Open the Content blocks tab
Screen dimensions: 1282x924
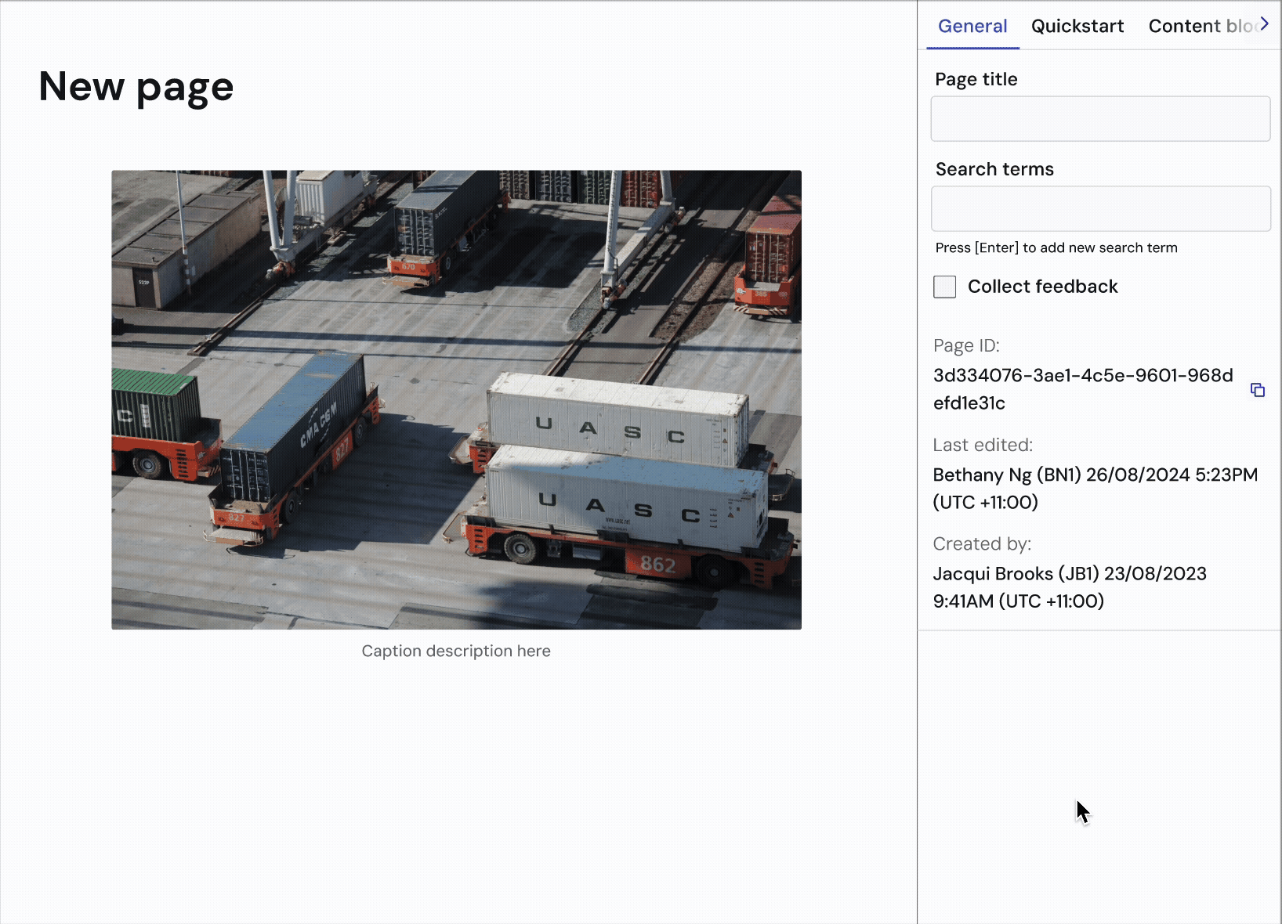[x=1203, y=26]
